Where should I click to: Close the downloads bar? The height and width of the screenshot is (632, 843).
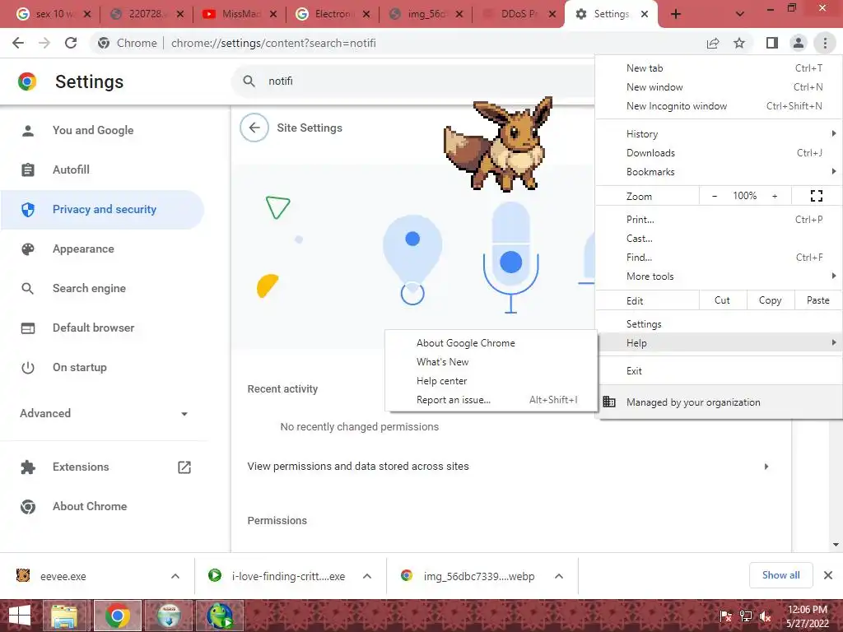coord(828,575)
